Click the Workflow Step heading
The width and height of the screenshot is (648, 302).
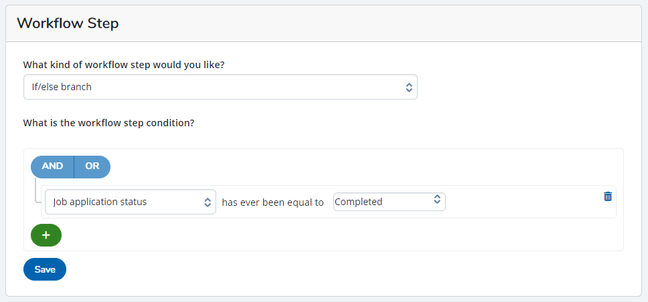point(68,23)
